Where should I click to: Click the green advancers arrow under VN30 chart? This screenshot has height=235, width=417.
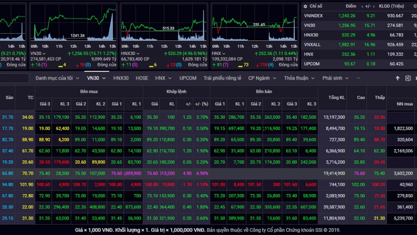click(x=33, y=65)
